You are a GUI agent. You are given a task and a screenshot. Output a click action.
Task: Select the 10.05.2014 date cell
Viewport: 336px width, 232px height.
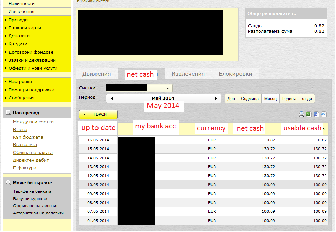click(x=98, y=185)
